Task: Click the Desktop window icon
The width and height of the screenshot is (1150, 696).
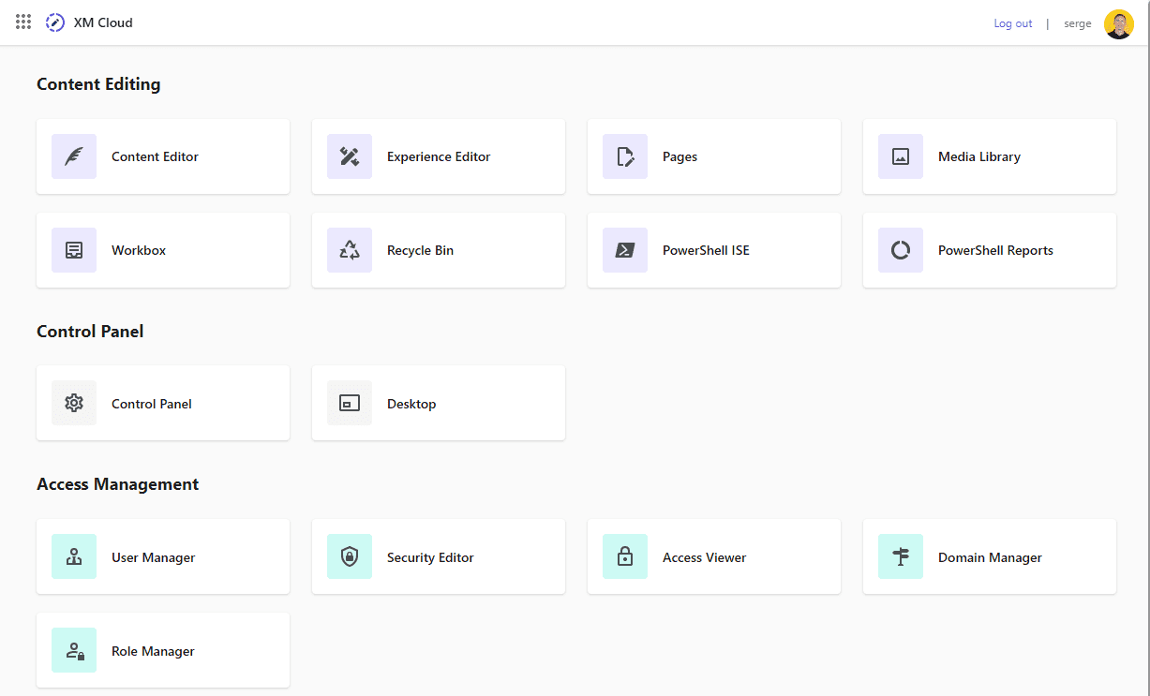Action: (350, 404)
